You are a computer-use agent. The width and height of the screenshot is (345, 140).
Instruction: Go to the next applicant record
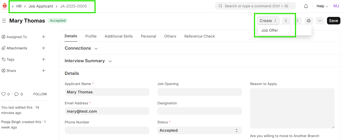[297, 21]
